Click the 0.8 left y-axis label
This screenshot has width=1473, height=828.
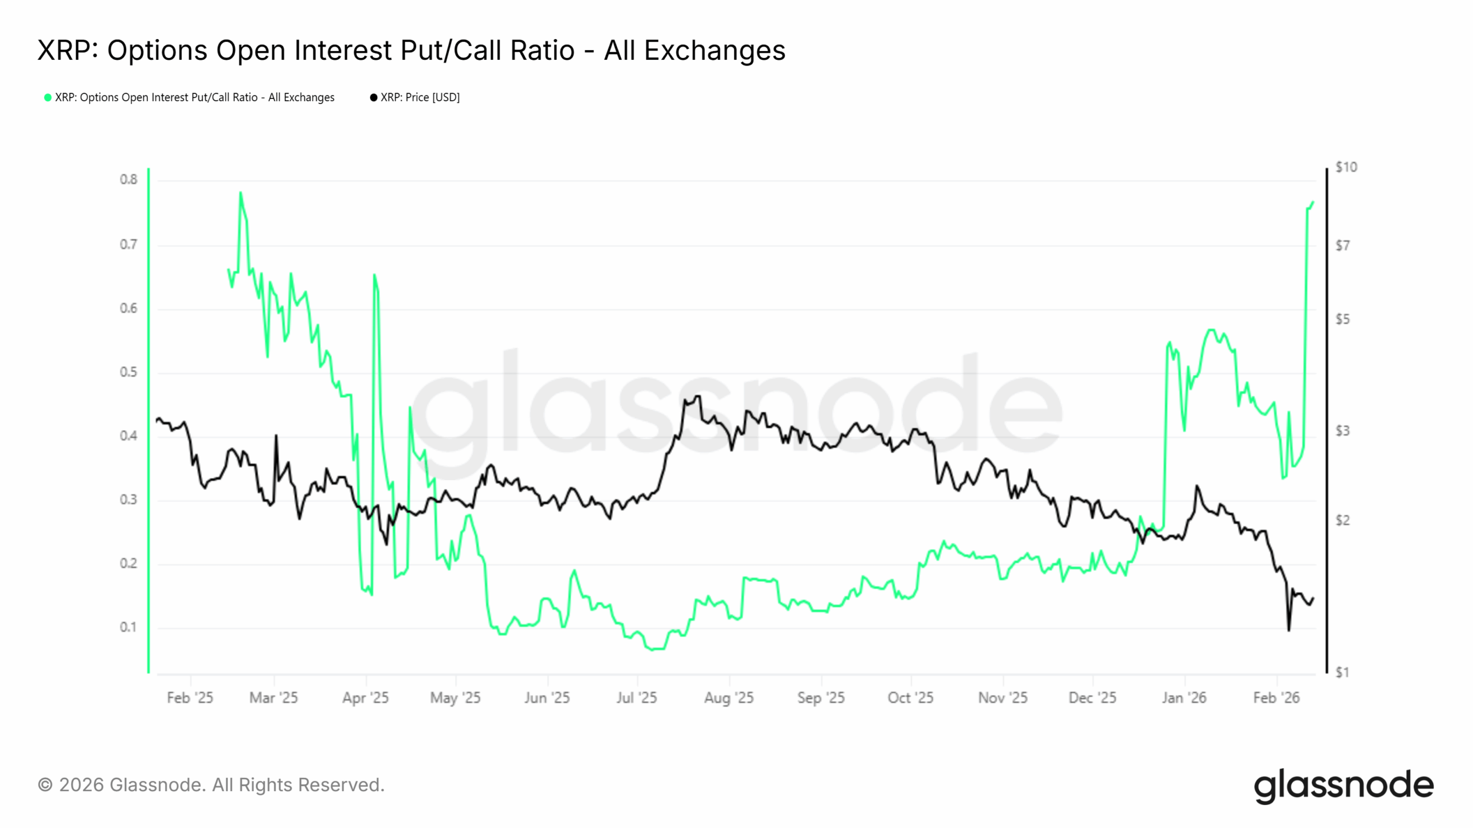tap(128, 180)
